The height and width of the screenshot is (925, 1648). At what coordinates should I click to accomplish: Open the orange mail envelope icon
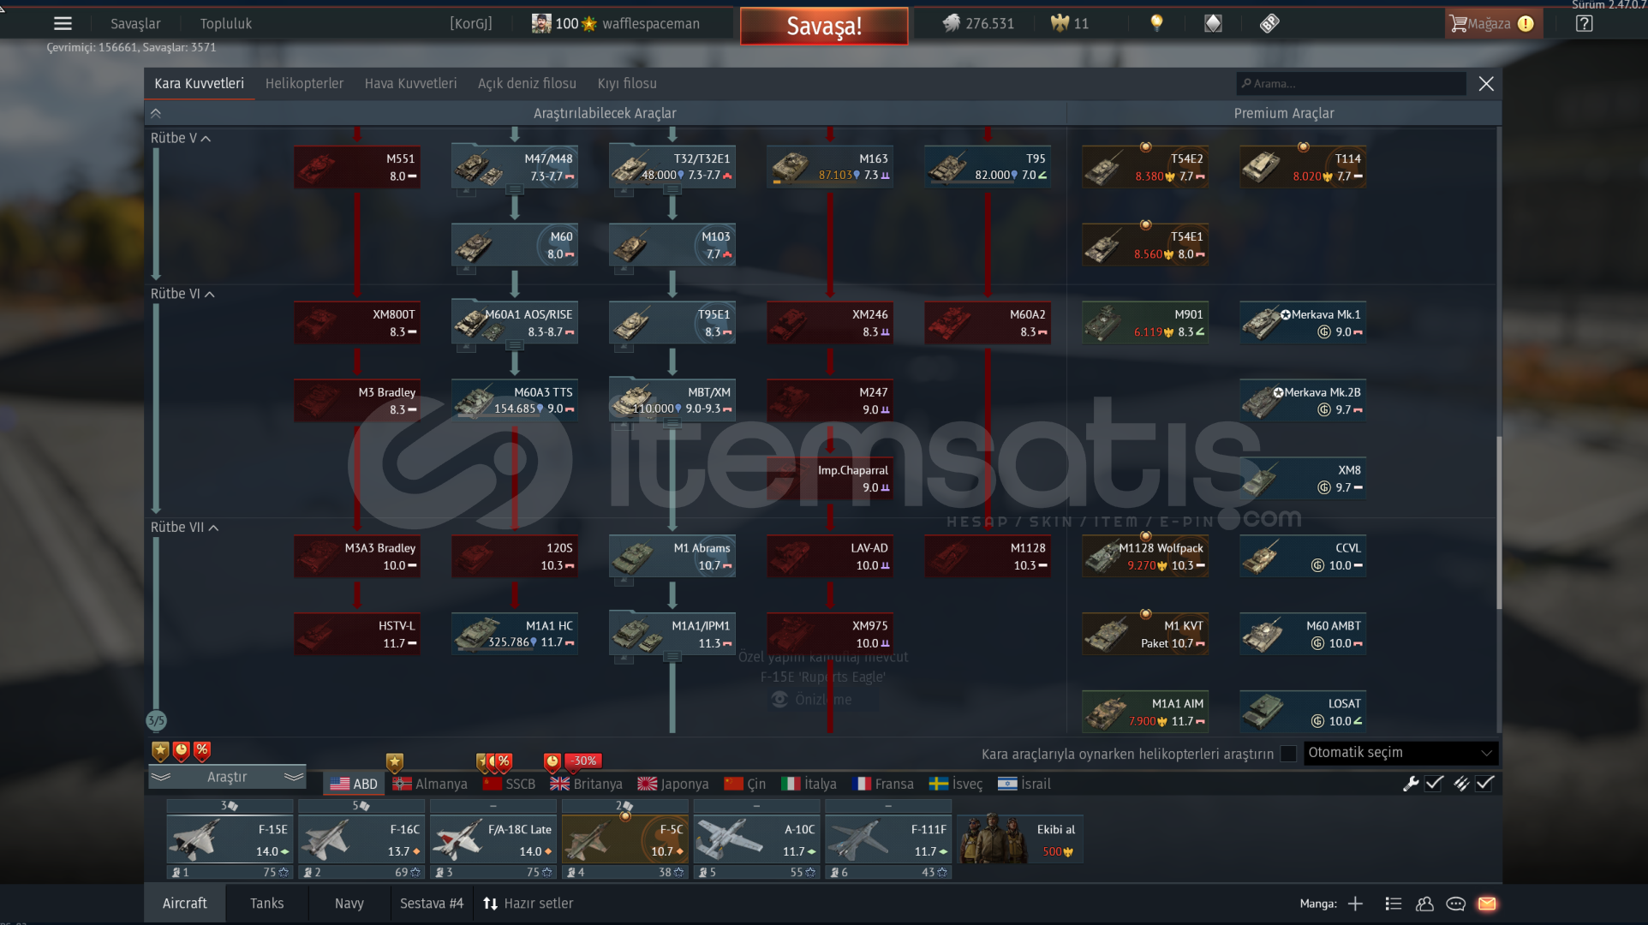pos(1487,904)
